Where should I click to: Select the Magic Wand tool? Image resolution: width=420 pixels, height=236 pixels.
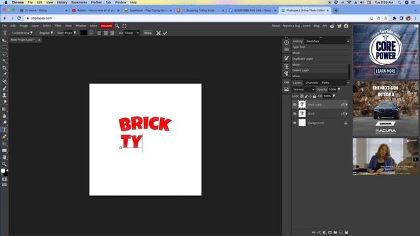[5, 61]
